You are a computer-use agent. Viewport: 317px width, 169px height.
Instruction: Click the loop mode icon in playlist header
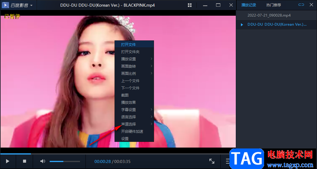coord(301,5)
